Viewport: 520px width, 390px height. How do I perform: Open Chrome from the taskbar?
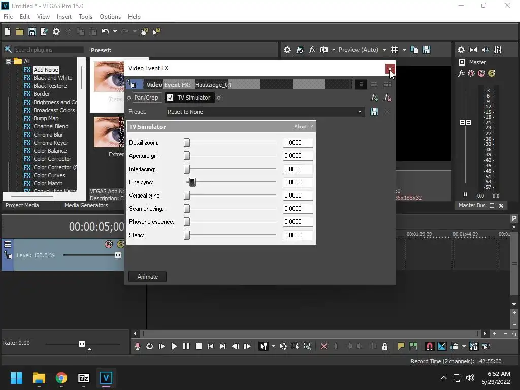tap(61, 378)
